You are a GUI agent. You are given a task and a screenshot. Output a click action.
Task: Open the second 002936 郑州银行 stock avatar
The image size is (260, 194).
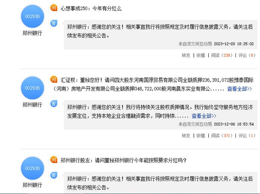(32, 88)
